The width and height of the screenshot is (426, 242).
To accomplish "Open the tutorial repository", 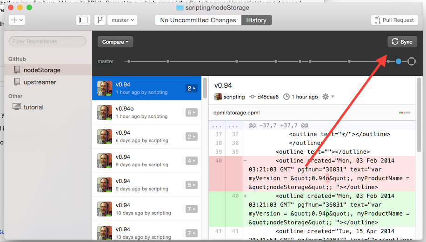I will [x=33, y=107].
